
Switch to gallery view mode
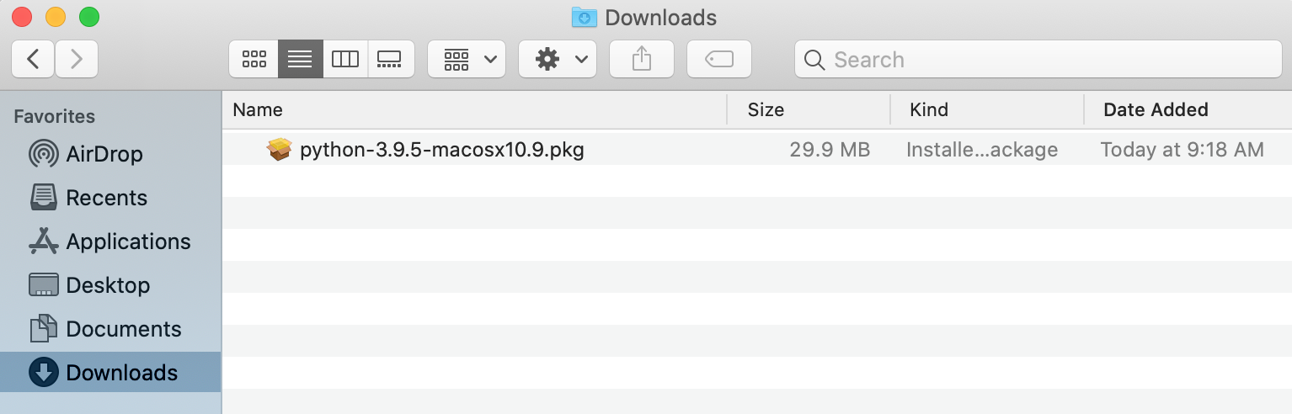click(391, 60)
